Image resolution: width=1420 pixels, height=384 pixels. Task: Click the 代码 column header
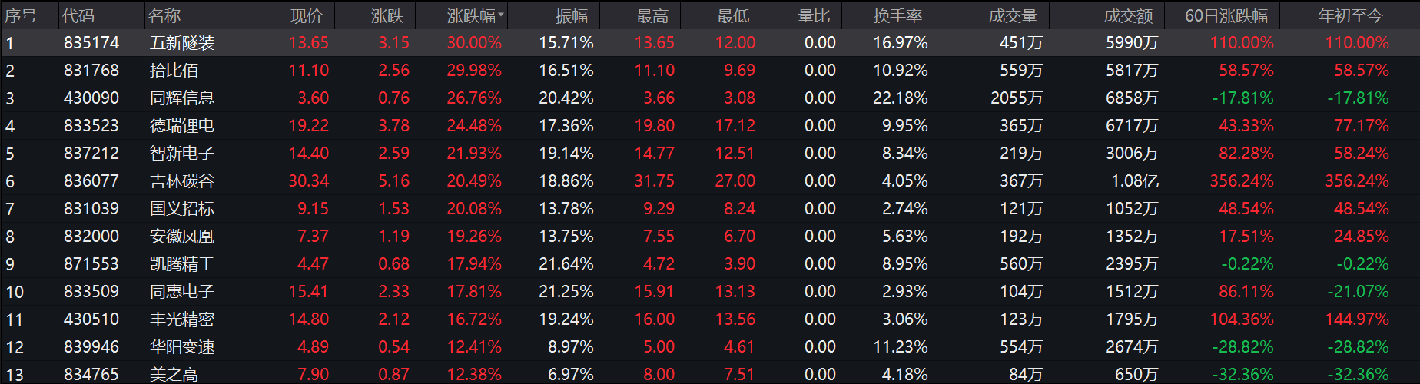(x=78, y=15)
